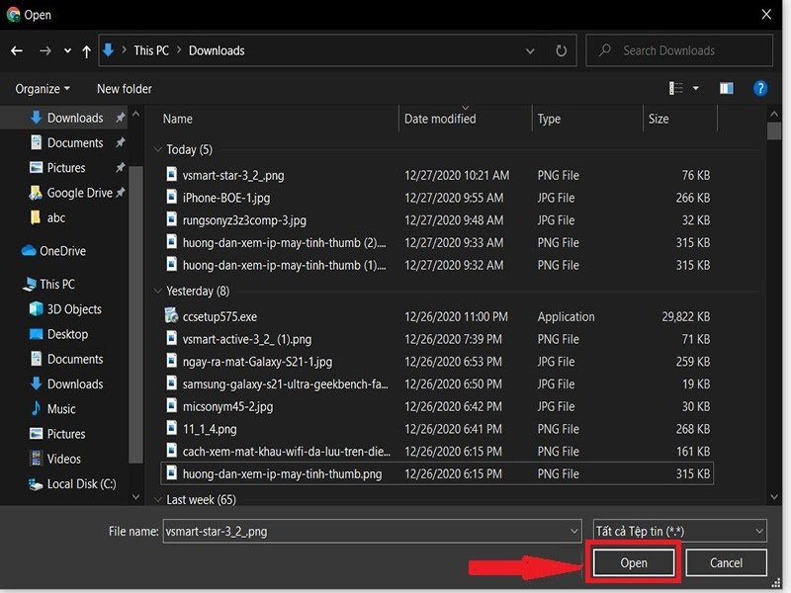Screen dimensions: 791x593
Task: Toggle the preview pane icon
Action: [727, 88]
